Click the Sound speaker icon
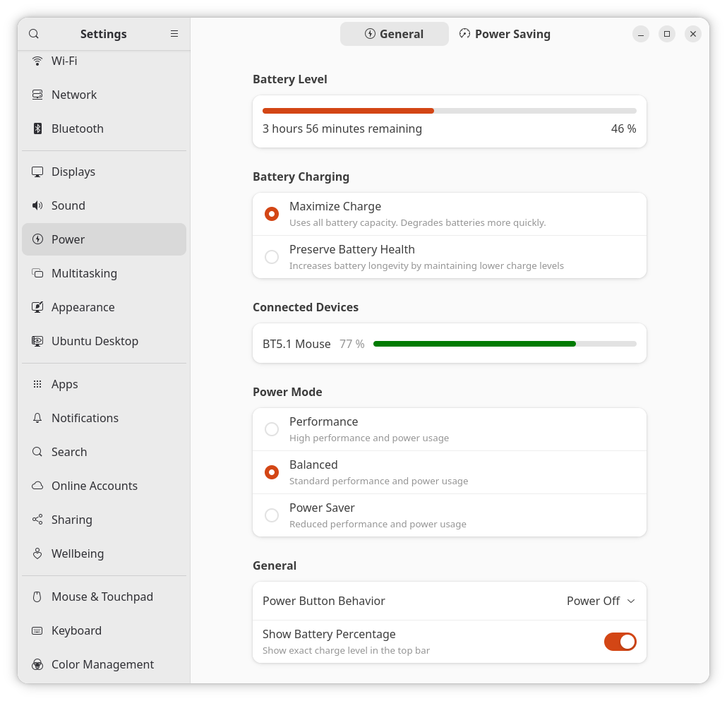Viewport: 727px width, 701px height. pos(37,205)
